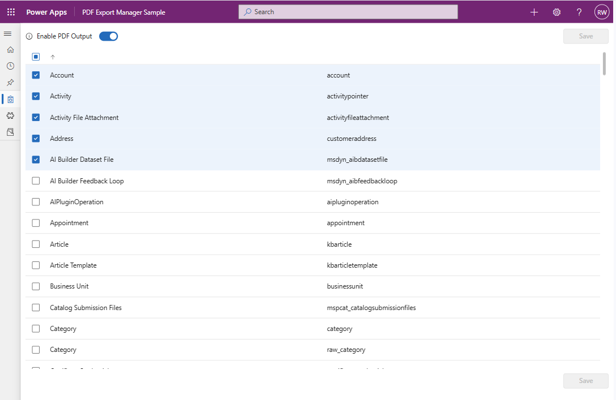Check AI Builder Feedback Loop checkbox
This screenshot has height=400, width=616.
36,180
